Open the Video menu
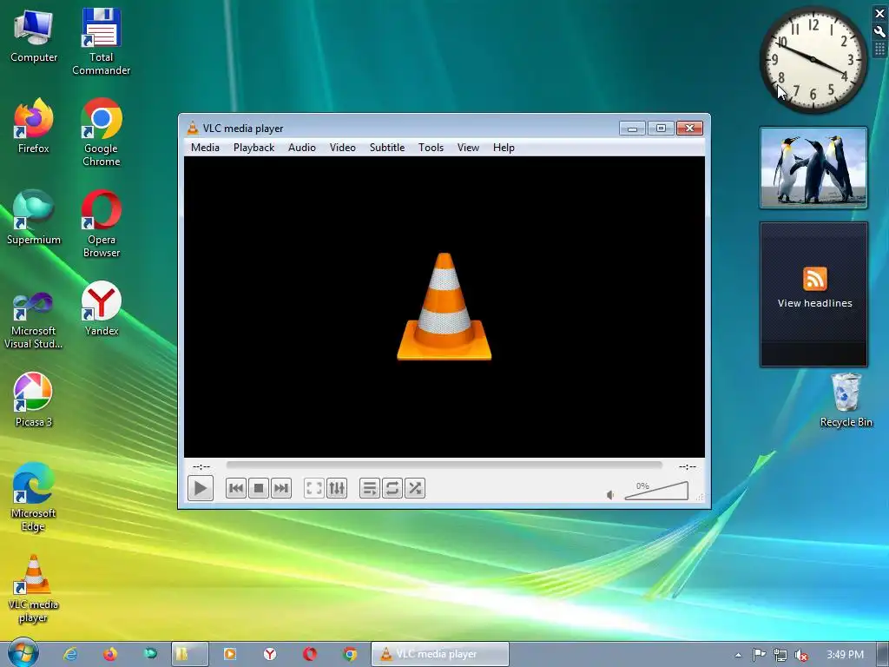This screenshot has height=667, width=889. (343, 148)
